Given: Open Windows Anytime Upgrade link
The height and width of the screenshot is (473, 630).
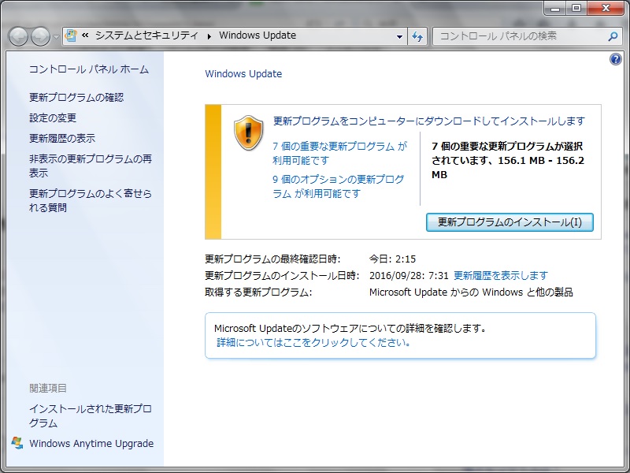Looking at the screenshot, I should [91, 443].
